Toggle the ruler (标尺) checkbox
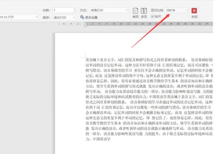Screen dimensions: 214x154 pos(152,17)
